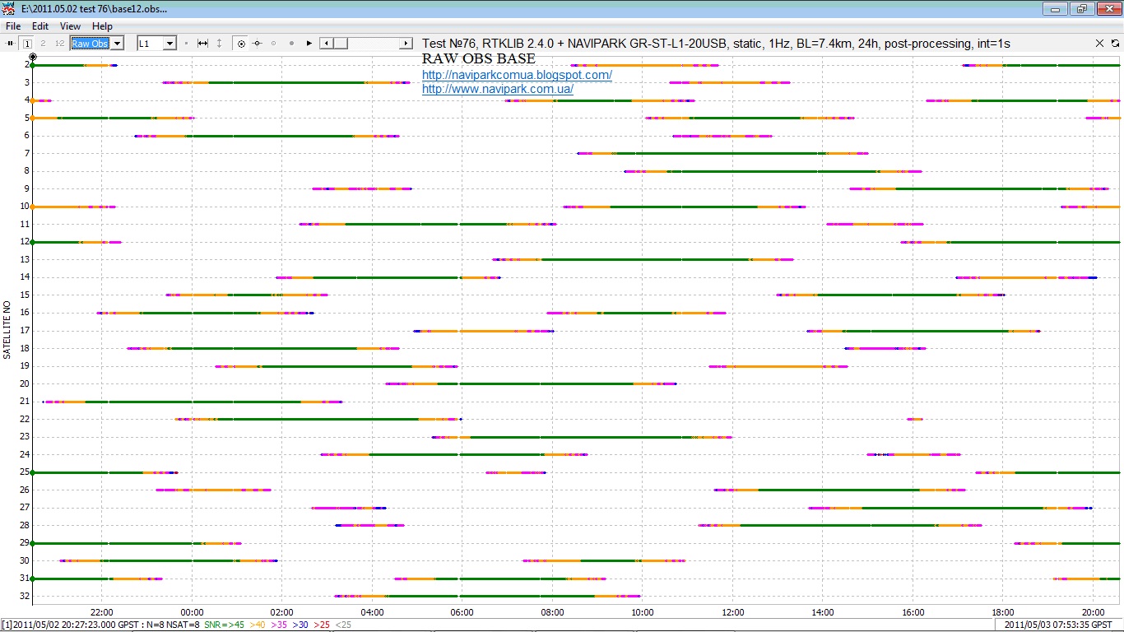The image size is (1124, 632).
Task: Restore down the window
Action: [1081, 9]
